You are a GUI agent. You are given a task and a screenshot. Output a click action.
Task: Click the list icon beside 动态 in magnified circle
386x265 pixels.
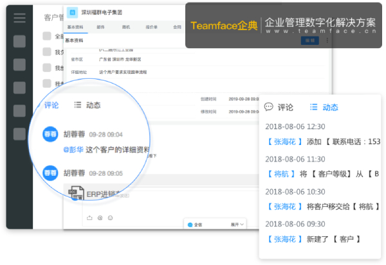coord(78,105)
